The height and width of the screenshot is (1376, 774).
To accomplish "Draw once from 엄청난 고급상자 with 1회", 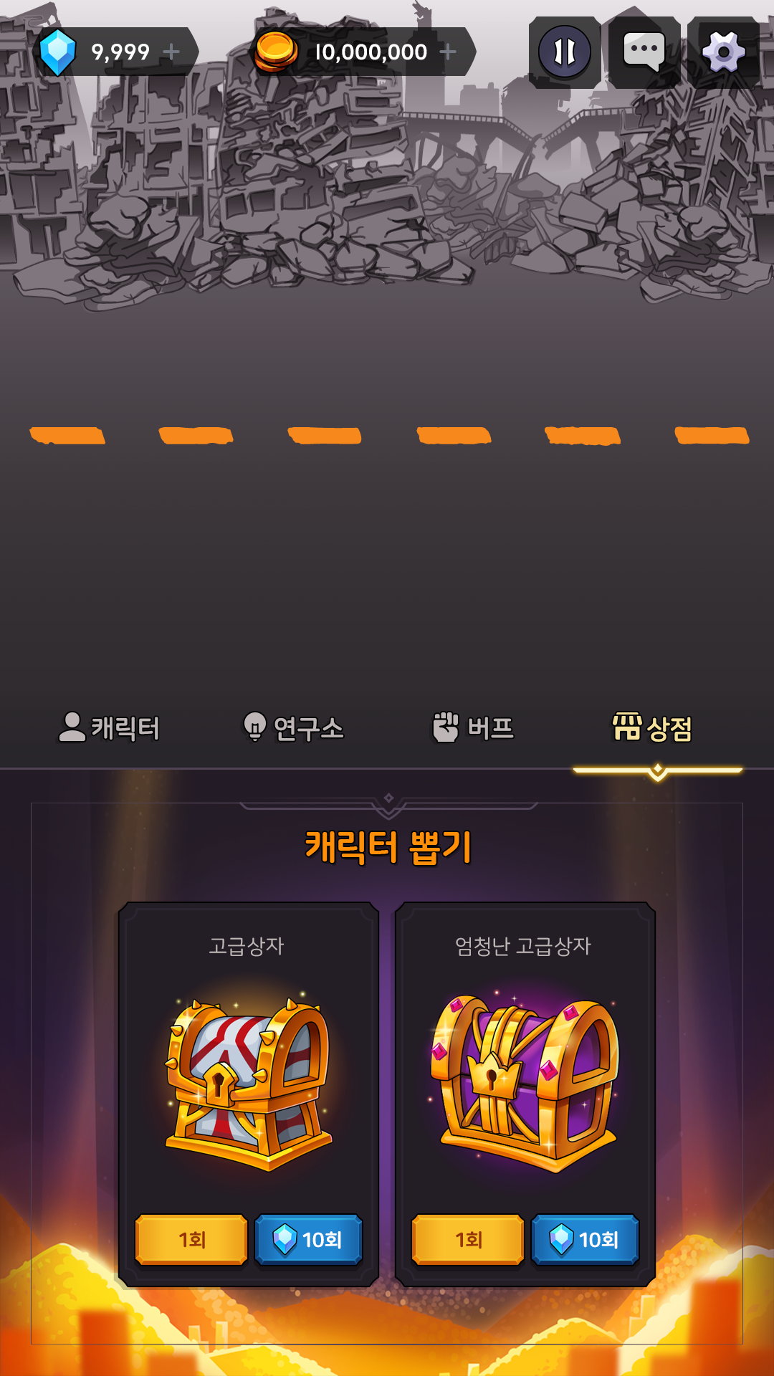I will point(468,1239).
